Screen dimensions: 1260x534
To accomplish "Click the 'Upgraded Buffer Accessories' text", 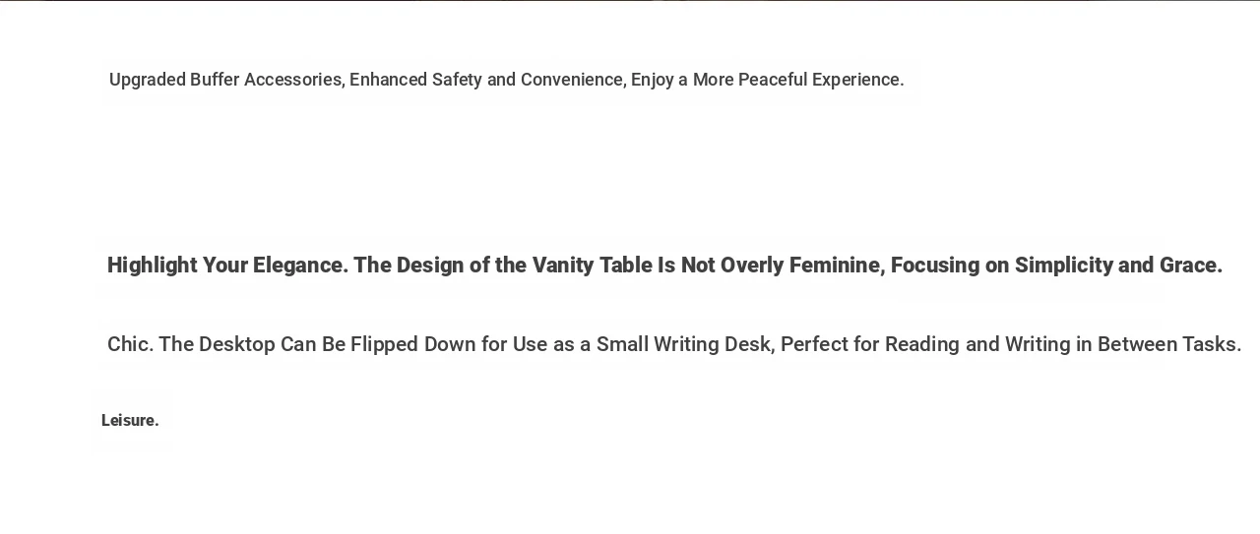I will [226, 80].
